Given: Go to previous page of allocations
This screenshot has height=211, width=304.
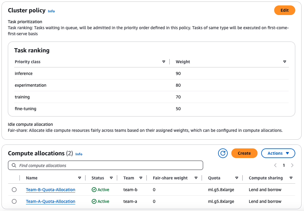Looking at the screenshot, I should coord(275,165).
